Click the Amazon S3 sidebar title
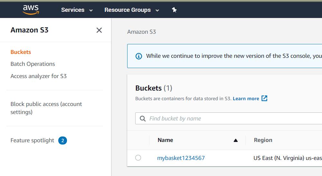Screen dimensions: 322x176 click(x=29, y=30)
